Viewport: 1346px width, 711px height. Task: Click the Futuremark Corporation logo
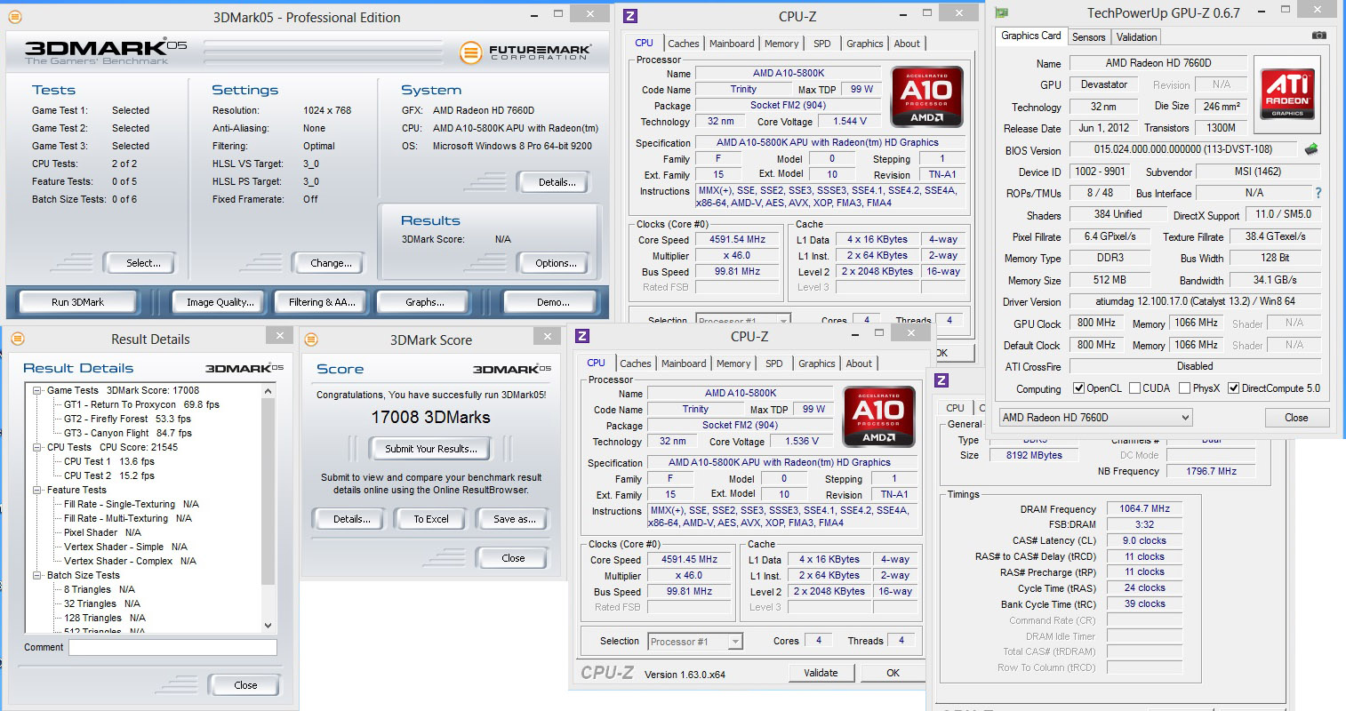(x=525, y=52)
